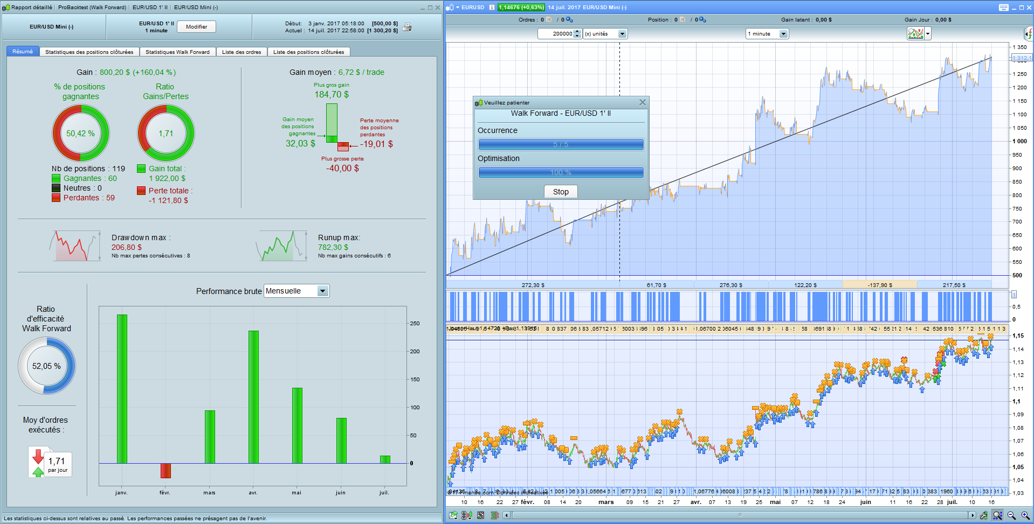Click the green Gagnantes legend swatch
This screenshot has width=1034, height=524.
pyautogui.click(x=56, y=178)
